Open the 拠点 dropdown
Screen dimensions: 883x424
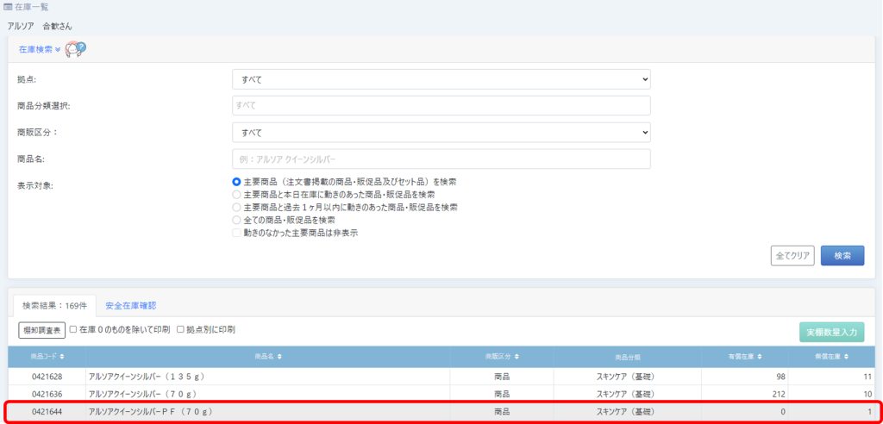point(441,79)
